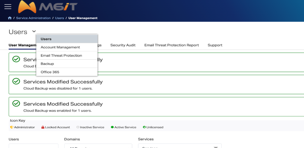Click the Users page heading

click(18, 32)
